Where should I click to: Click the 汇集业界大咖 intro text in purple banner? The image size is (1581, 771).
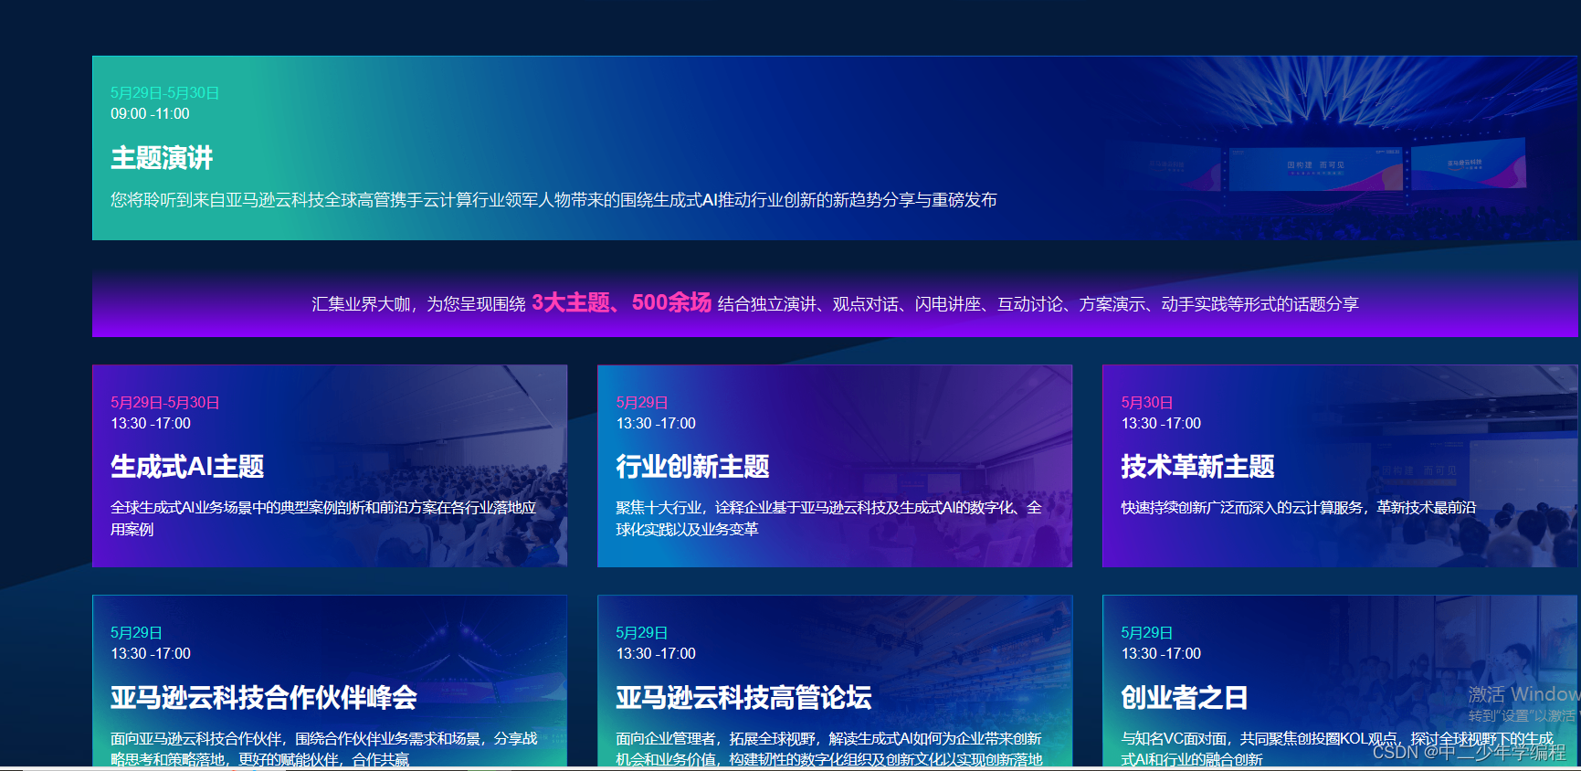tap(418, 304)
